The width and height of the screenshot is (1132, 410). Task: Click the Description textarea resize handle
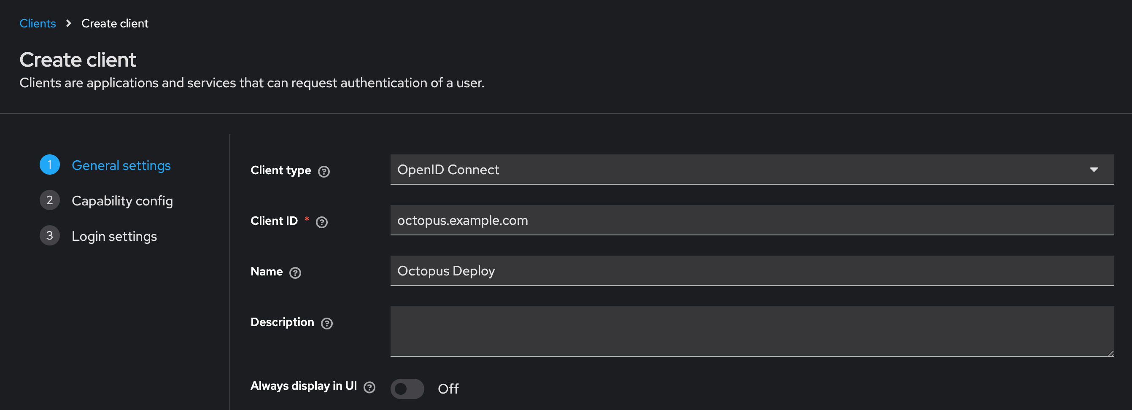(x=1110, y=353)
